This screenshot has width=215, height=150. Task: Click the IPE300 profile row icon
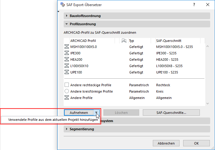click(x=67, y=53)
